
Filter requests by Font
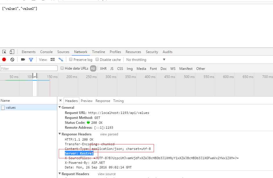coord(153,68)
